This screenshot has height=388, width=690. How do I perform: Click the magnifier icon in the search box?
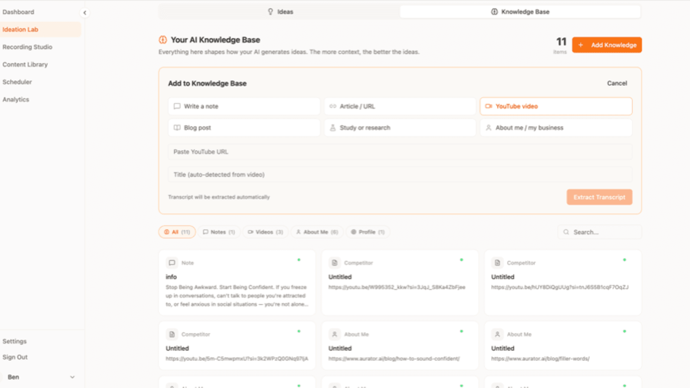coord(566,232)
